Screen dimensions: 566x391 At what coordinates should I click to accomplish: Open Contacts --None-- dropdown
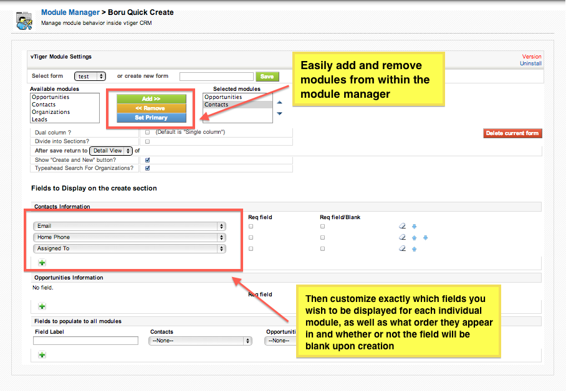(200, 341)
